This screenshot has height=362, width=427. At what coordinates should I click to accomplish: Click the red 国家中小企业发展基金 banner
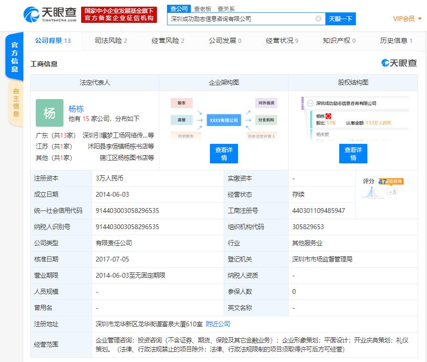[119, 14]
